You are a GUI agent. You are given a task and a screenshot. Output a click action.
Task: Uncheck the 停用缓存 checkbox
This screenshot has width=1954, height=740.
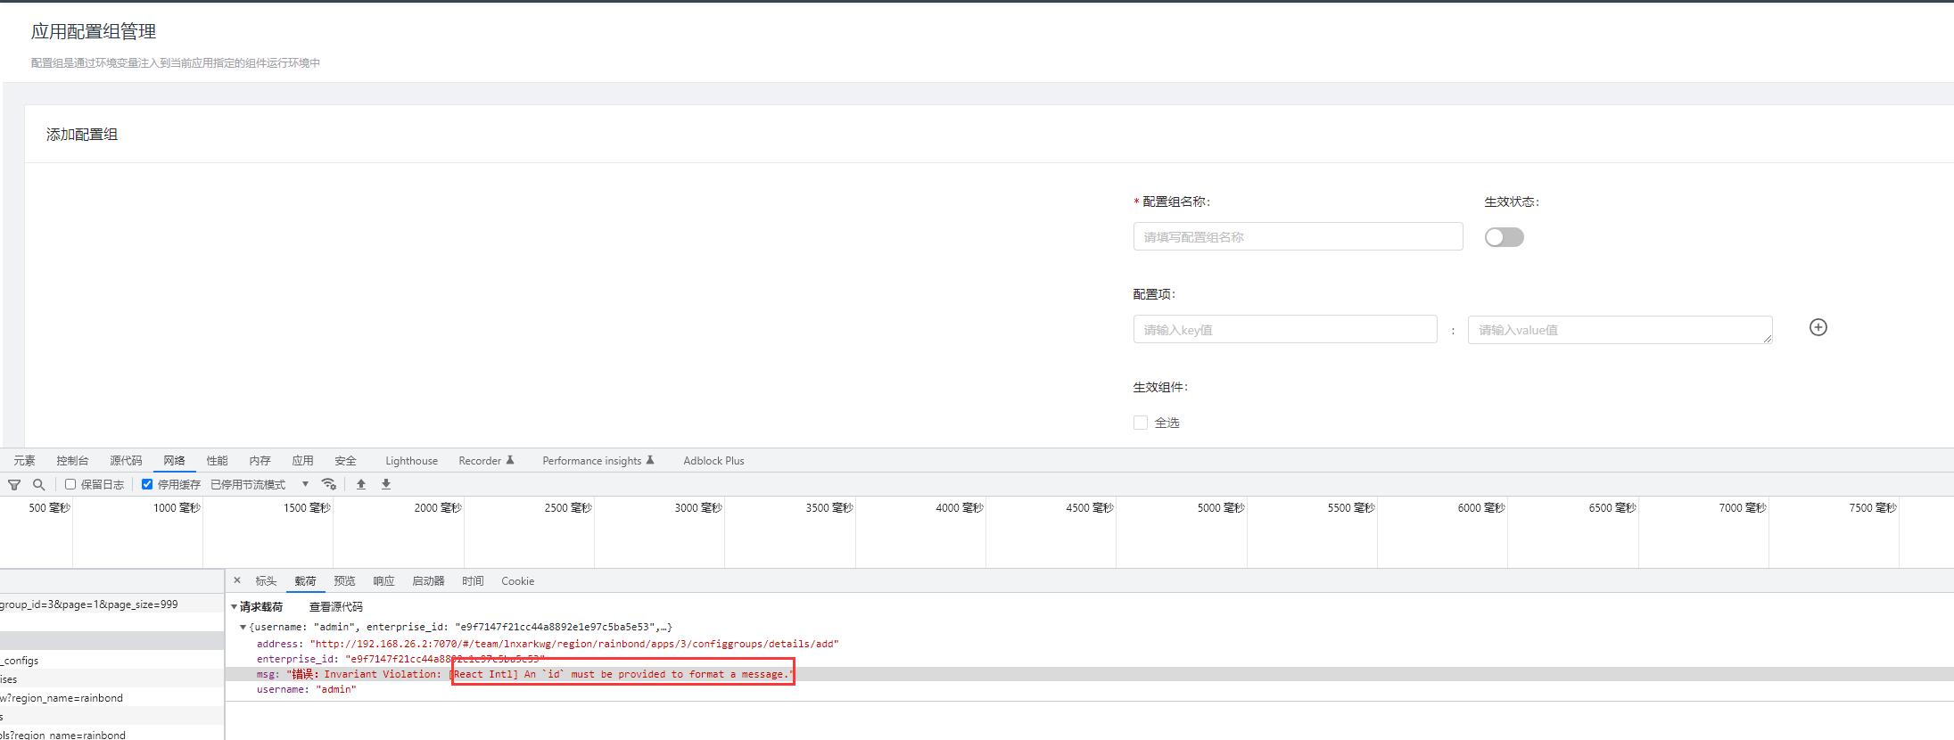pyautogui.click(x=147, y=484)
